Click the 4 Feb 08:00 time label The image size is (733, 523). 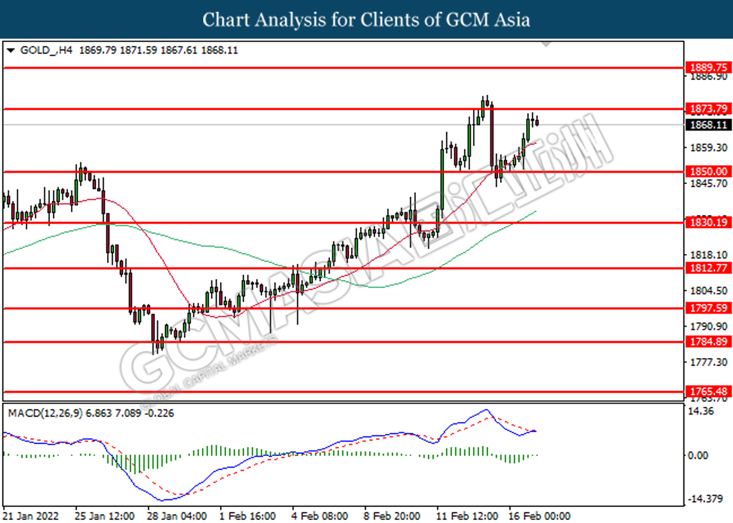(x=320, y=516)
